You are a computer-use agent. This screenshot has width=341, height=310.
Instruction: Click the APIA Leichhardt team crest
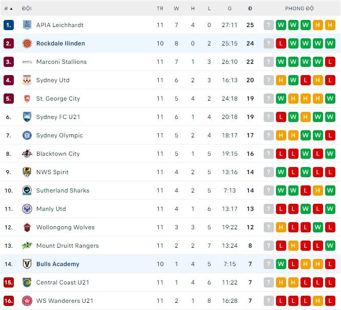point(27,25)
